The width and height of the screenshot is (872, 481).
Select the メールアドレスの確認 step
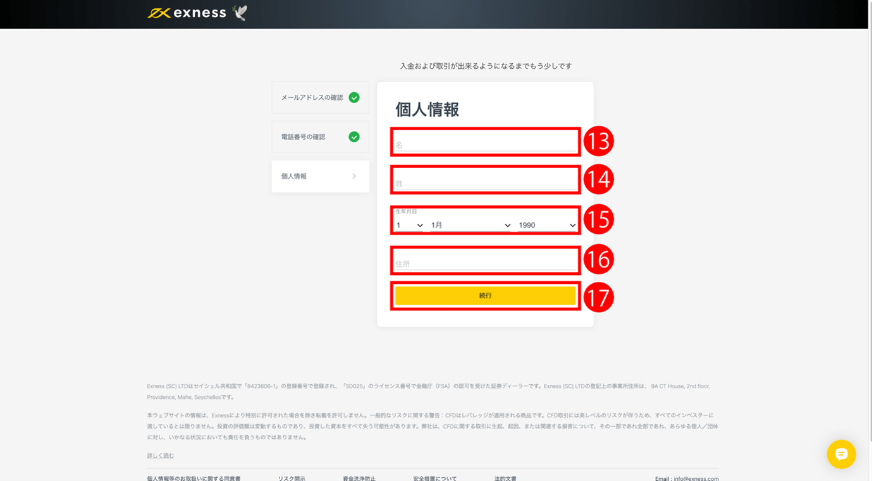(x=312, y=97)
